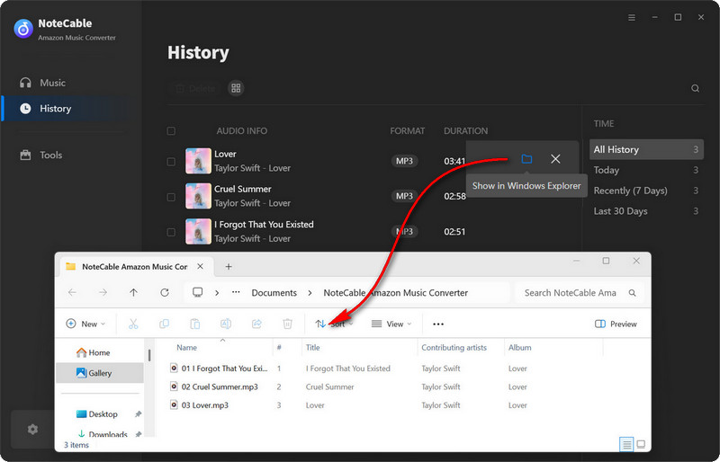This screenshot has width=720, height=462.
Task: Select the All History filter
Action: 646,149
